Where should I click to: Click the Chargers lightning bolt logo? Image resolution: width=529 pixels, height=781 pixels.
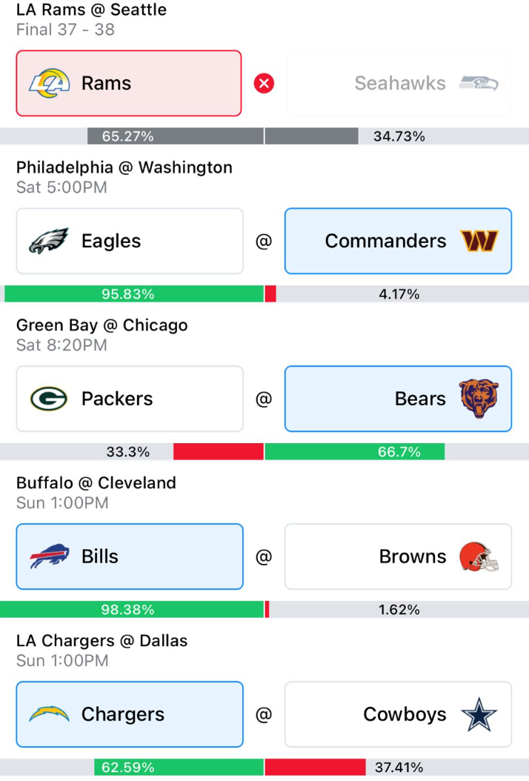pyautogui.click(x=49, y=714)
